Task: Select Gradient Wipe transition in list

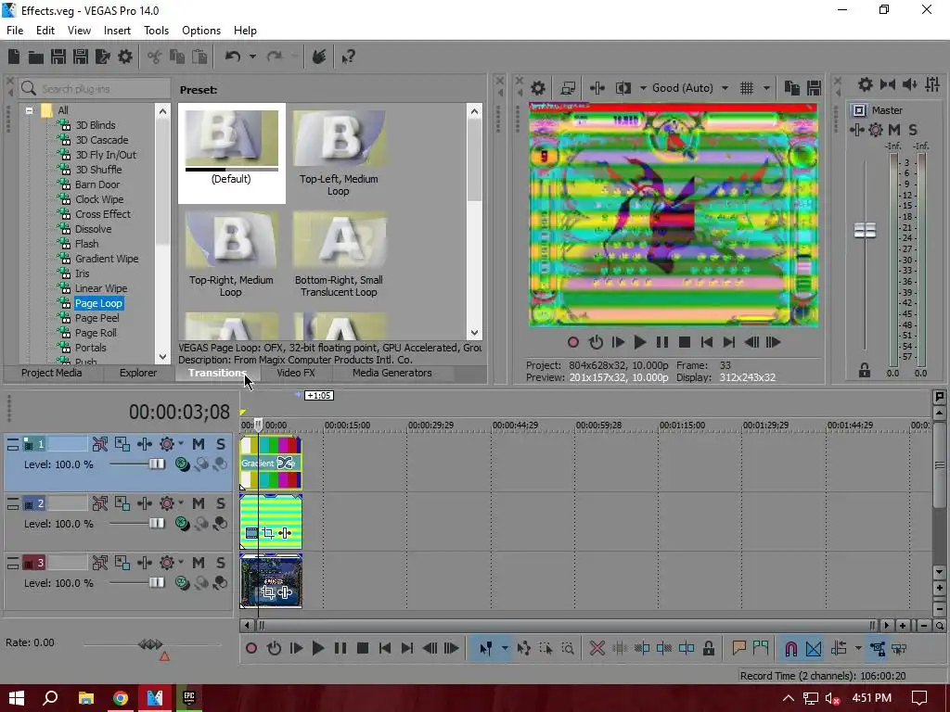Action: coord(107,259)
